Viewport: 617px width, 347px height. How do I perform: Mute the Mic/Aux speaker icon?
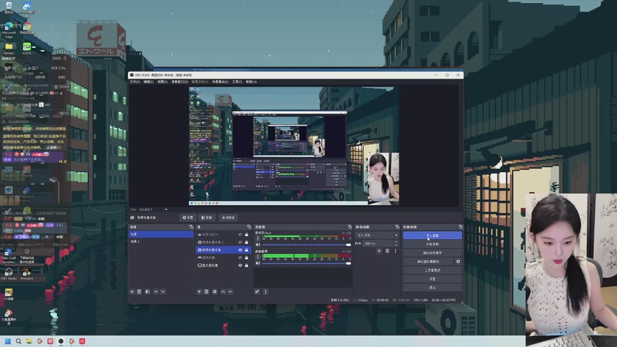click(x=258, y=244)
